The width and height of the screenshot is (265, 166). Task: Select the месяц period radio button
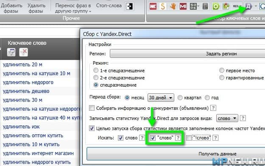click(x=127, y=98)
